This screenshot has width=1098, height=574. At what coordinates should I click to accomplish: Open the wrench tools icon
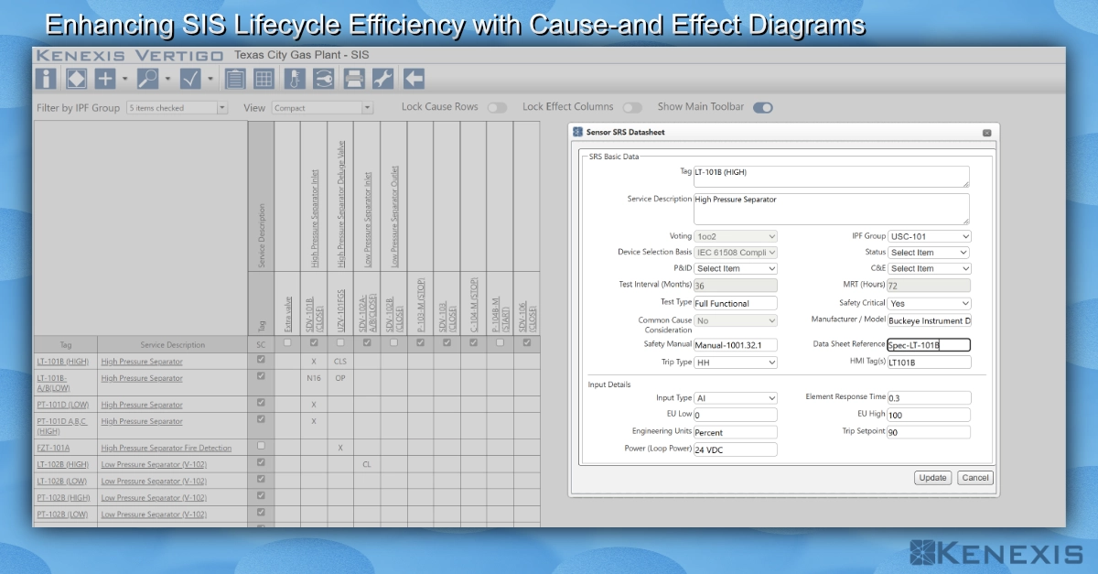click(x=382, y=79)
